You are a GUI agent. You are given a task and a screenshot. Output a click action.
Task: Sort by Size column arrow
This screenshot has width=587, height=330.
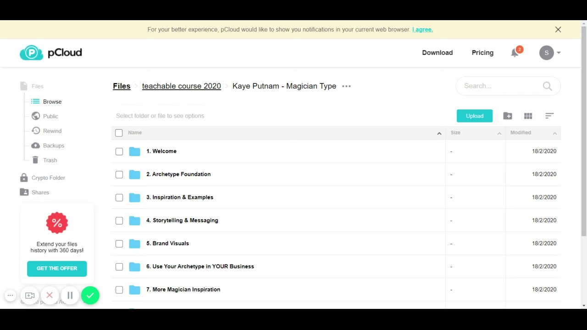tap(499, 133)
